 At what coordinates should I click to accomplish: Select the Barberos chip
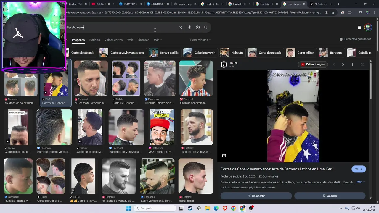point(332,53)
